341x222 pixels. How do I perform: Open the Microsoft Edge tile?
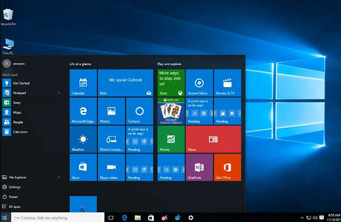84,111
